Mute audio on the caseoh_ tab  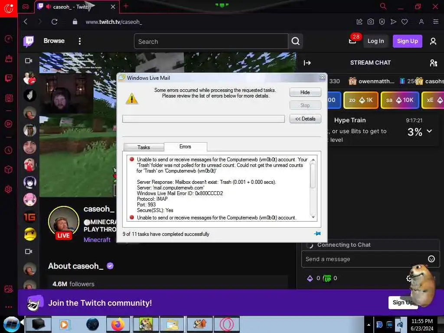point(49,6)
